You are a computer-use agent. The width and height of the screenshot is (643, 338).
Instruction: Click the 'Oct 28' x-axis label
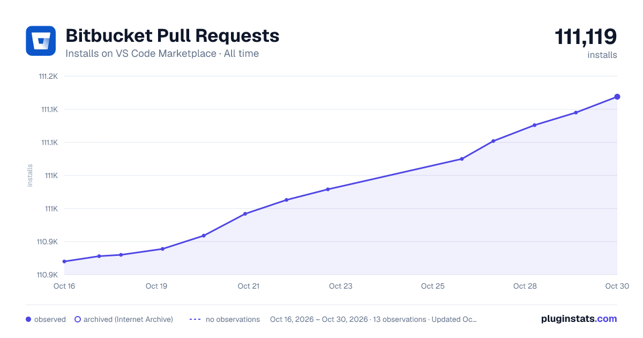point(525,286)
